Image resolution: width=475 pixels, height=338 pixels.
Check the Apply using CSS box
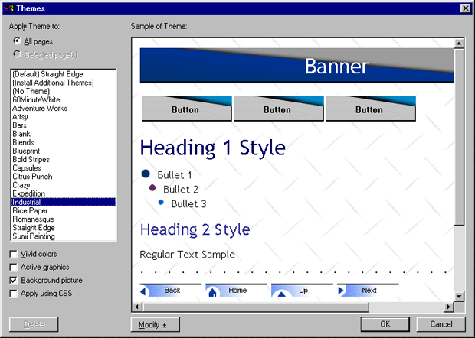[15, 294]
